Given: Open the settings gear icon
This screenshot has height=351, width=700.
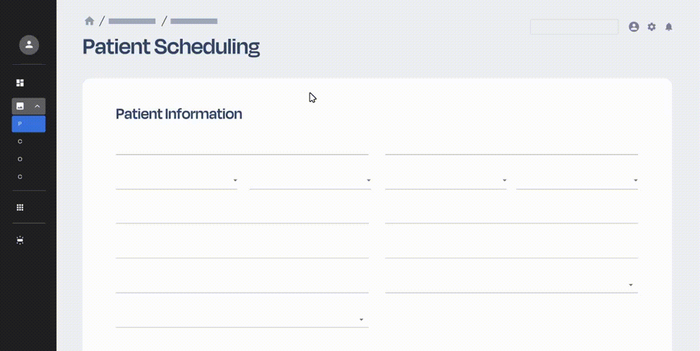Looking at the screenshot, I should [x=651, y=27].
